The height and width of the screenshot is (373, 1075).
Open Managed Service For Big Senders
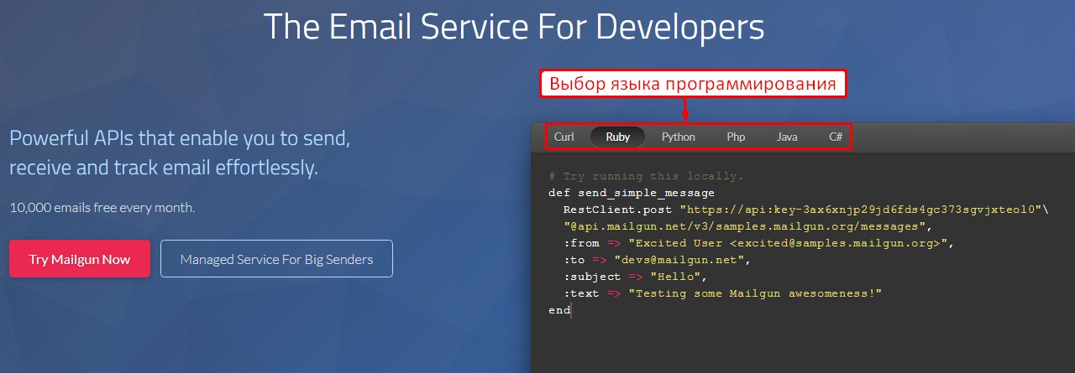coord(276,259)
